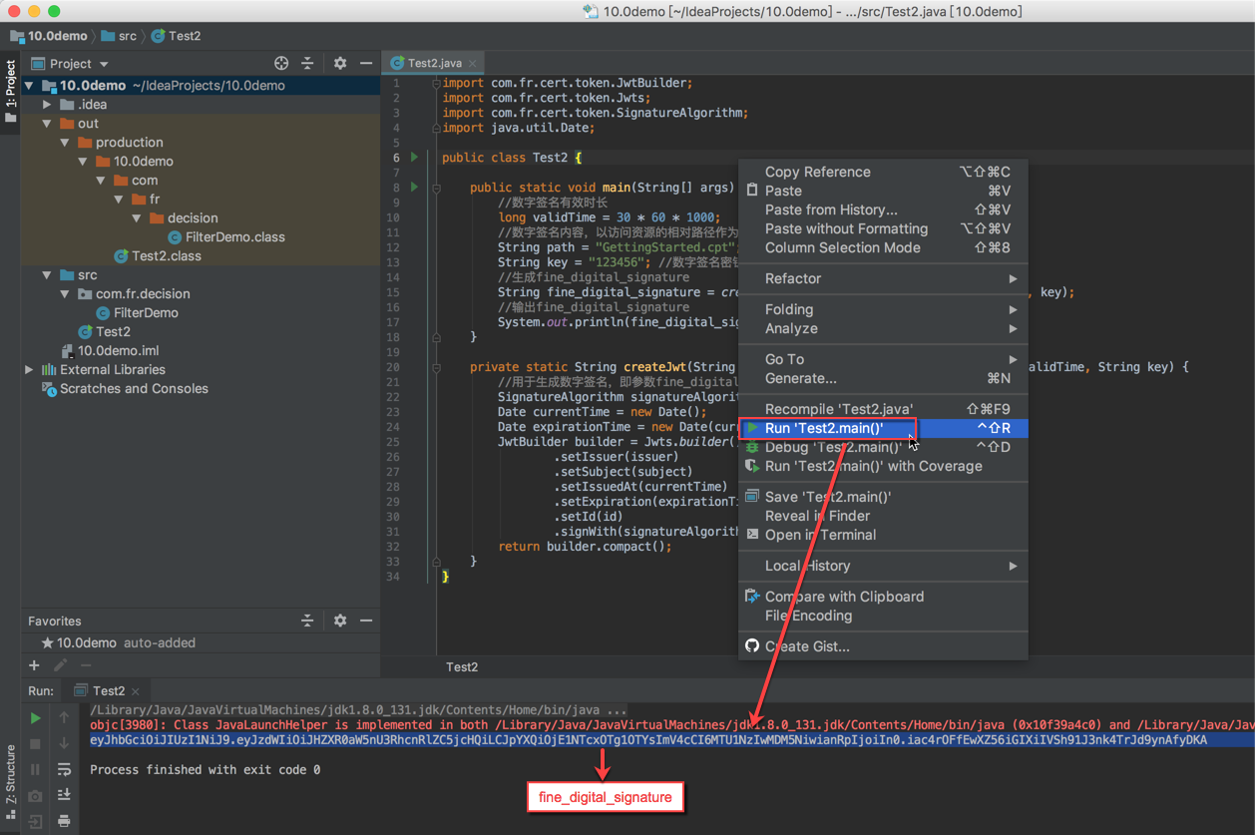Open FilterDemo under com.fr.decision in src
This screenshot has width=1255, height=835.
tap(146, 312)
